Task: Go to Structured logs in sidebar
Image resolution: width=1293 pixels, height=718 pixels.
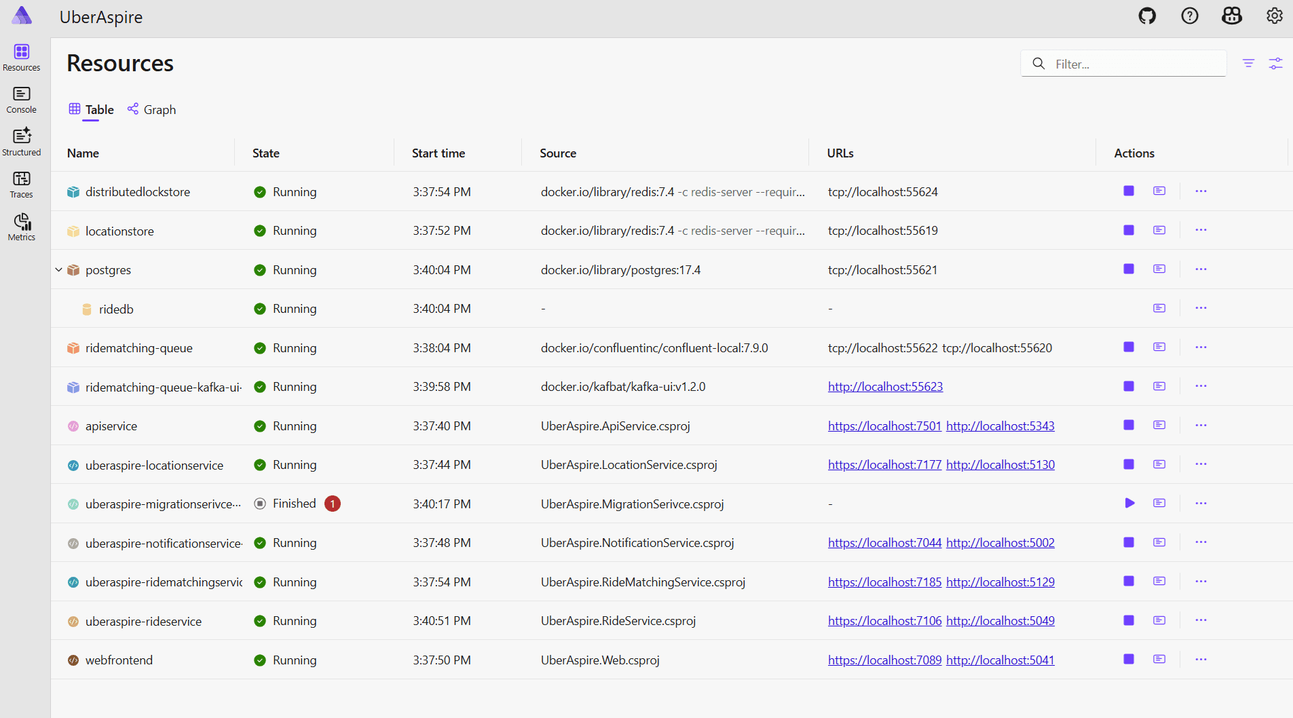Action: click(22, 142)
